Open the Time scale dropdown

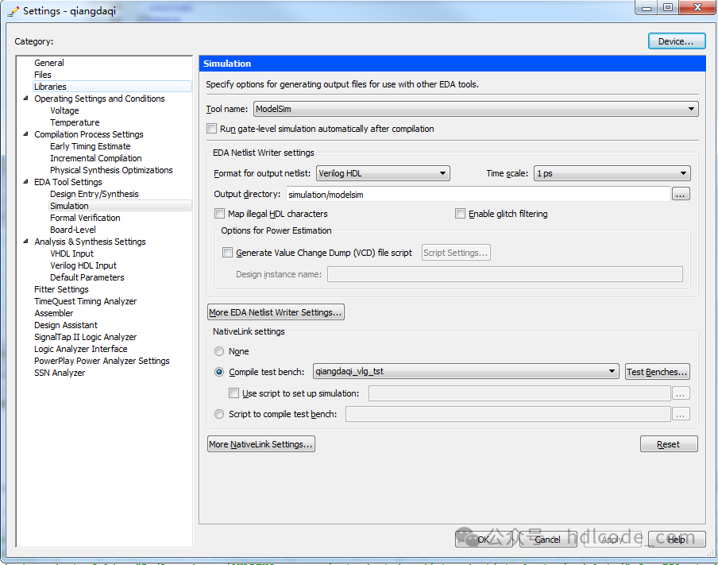coord(612,173)
